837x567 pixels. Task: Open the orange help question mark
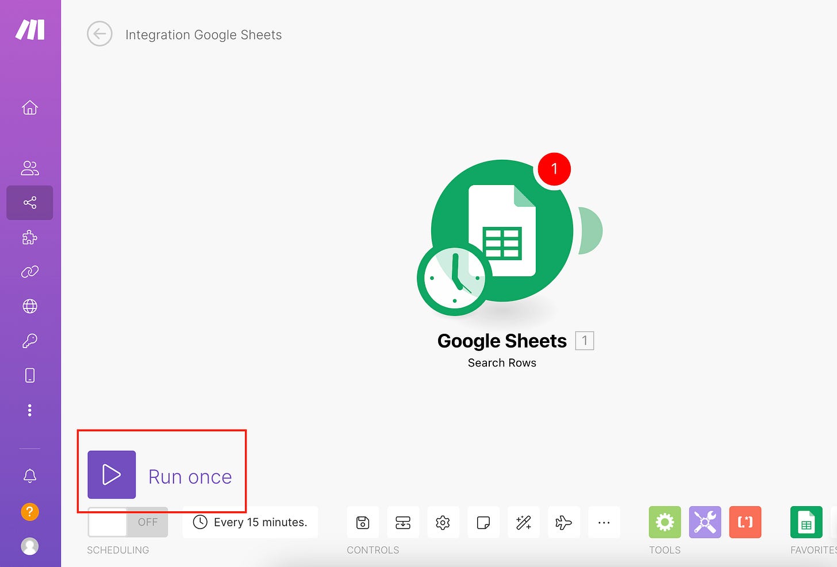pyautogui.click(x=30, y=511)
